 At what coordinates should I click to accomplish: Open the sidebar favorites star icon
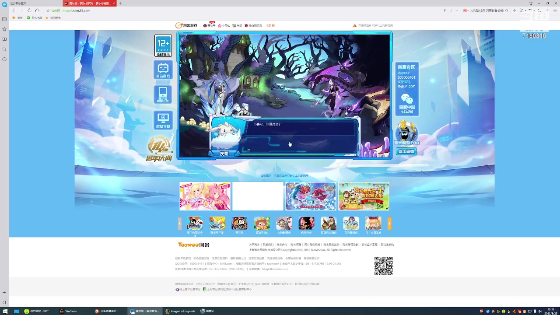click(x=4, y=29)
